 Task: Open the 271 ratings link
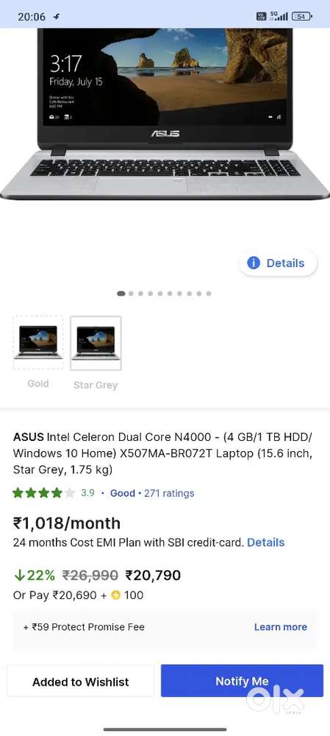[169, 493]
